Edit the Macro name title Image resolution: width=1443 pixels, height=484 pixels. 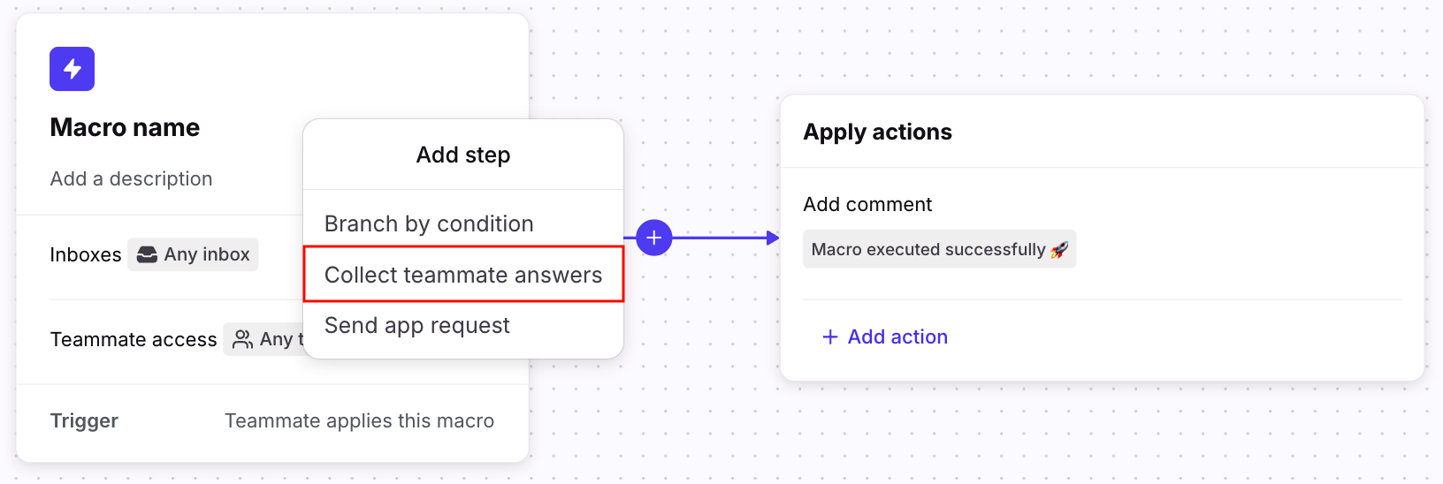[x=125, y=127]
